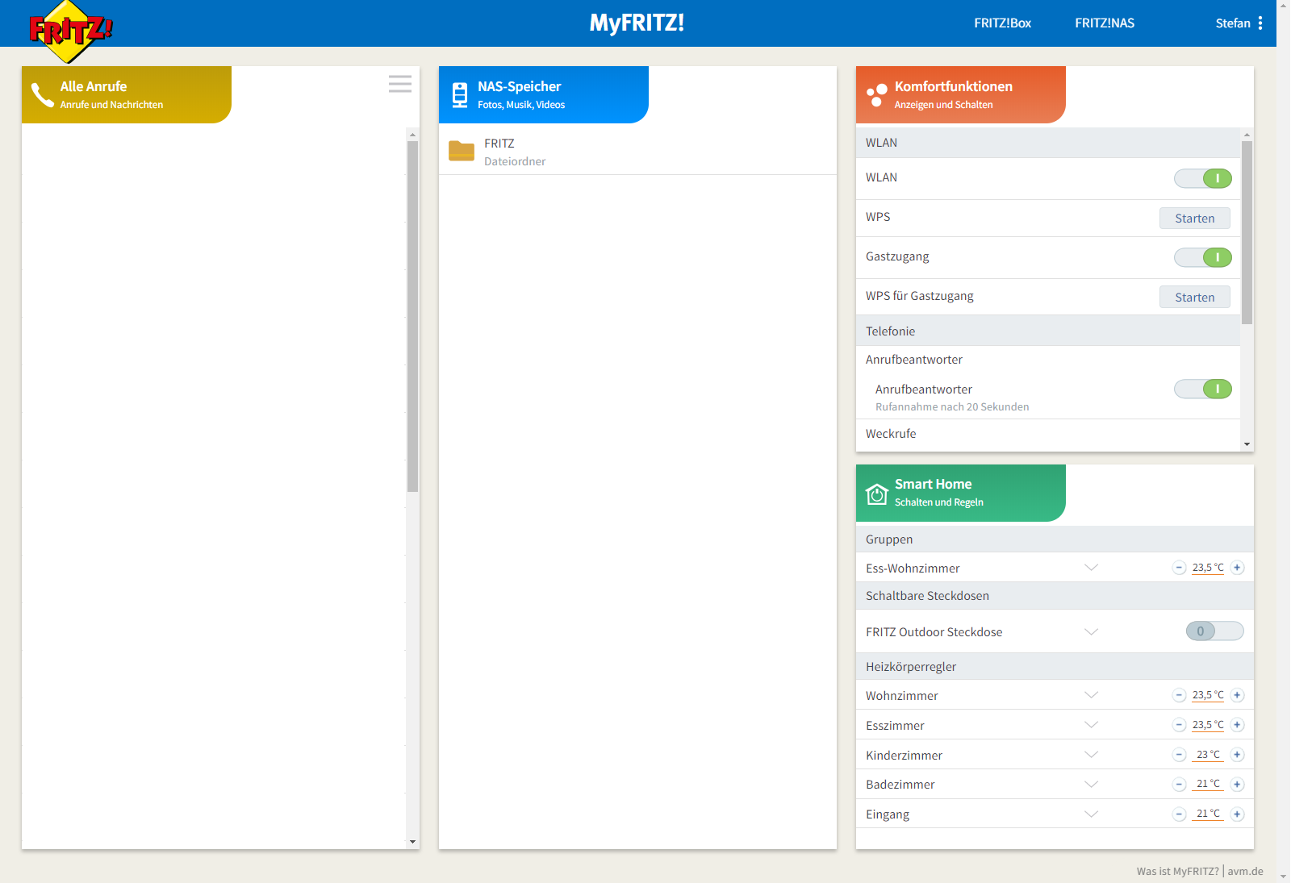This screenshot has width=1291, height=883.
Task: Expand Wohnzimmer radiator details
Action: pos(1092,695)
